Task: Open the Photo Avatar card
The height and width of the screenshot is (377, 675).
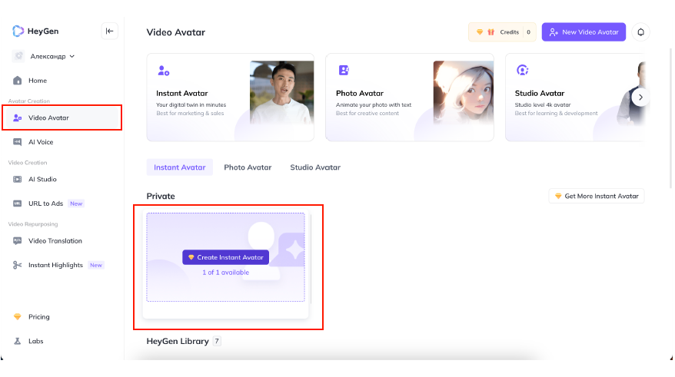Action: (x=410, y=98)
